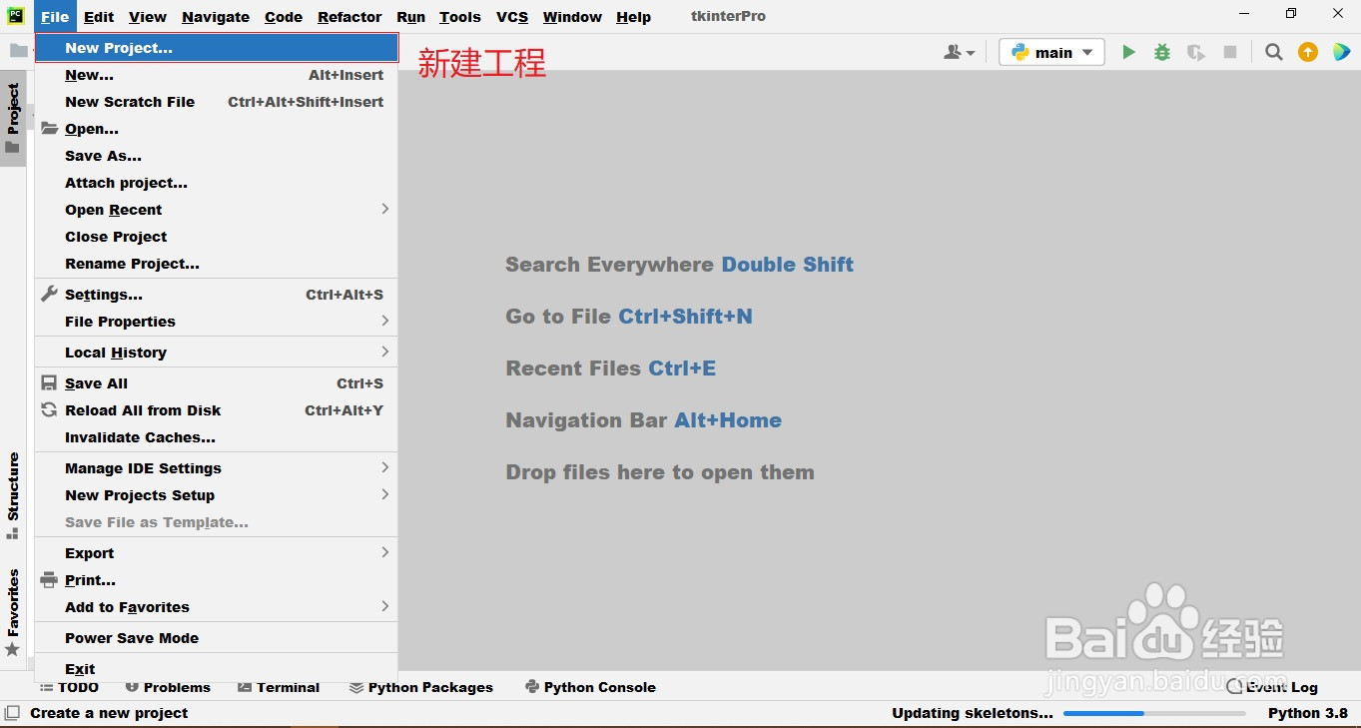This screenshot has height=728, width=1361.
Task: Expand the Export submenu
Action: [89, 552]
